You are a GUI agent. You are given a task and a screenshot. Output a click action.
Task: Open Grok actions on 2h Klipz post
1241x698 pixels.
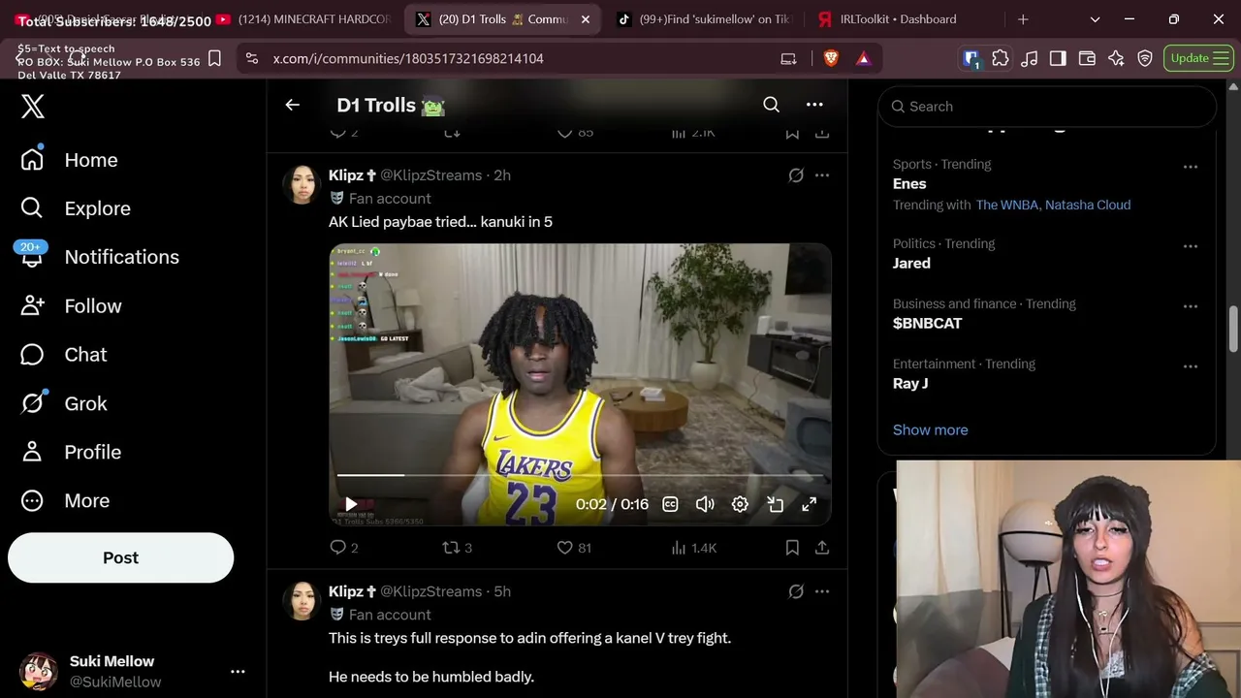coord(796,175)
